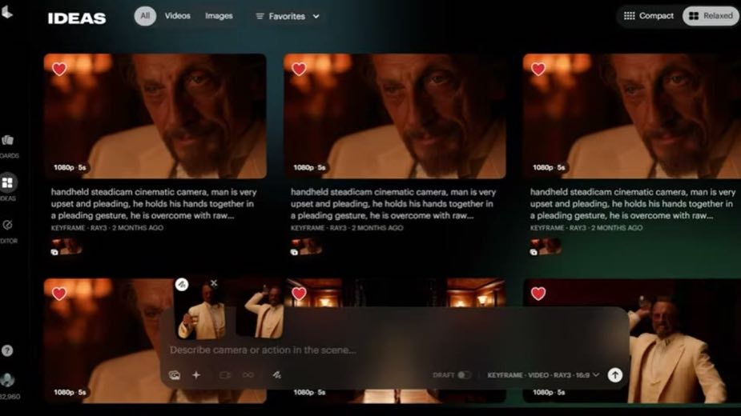741x416 pixels.
Task: Click the third card's 'handheld steadicam' prompt text
Action: [633, 204]
